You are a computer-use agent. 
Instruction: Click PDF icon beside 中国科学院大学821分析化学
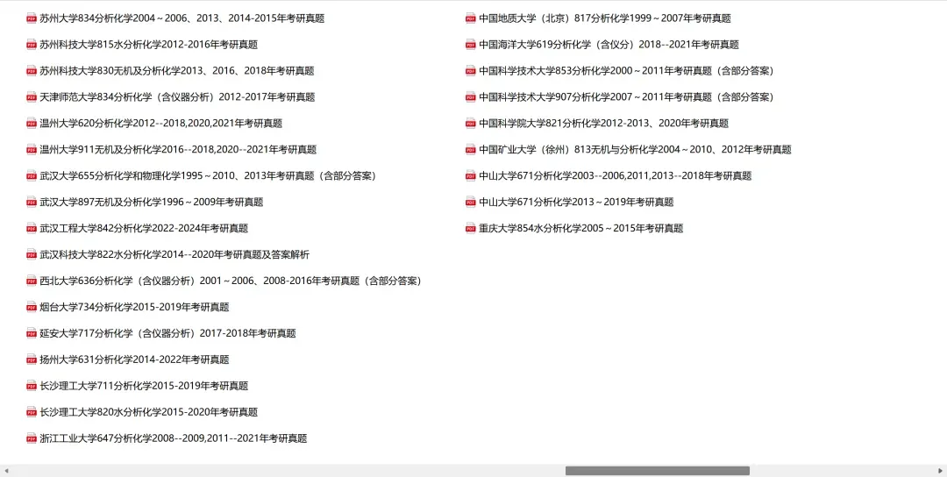click(x=471, y=123)
